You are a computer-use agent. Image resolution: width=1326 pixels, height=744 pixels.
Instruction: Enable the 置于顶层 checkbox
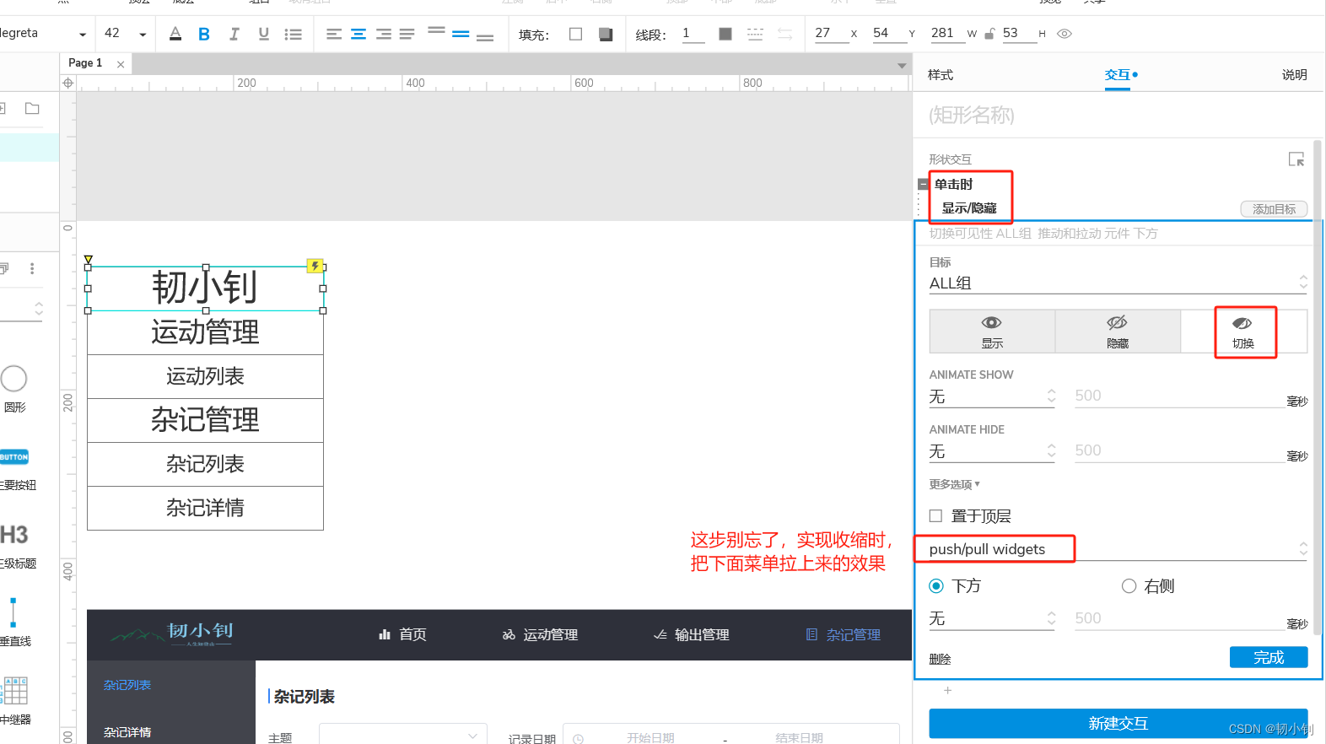coord(935,515)
